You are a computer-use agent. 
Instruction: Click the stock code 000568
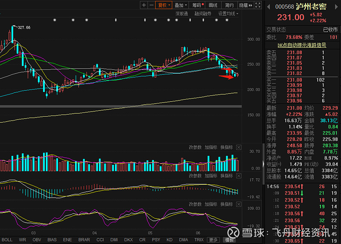click(x=284, y=7)
